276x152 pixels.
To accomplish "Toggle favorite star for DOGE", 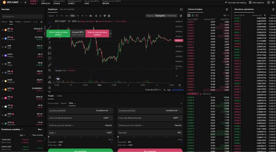I will pos(3,81).
